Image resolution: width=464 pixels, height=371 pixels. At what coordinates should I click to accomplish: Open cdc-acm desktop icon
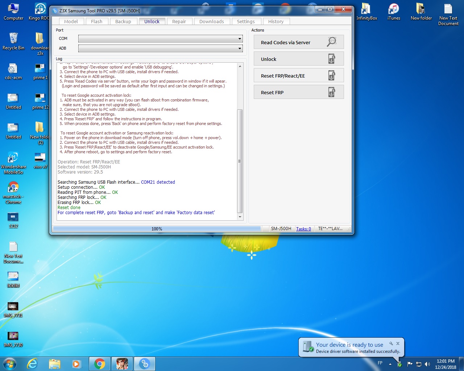point(13,71)
